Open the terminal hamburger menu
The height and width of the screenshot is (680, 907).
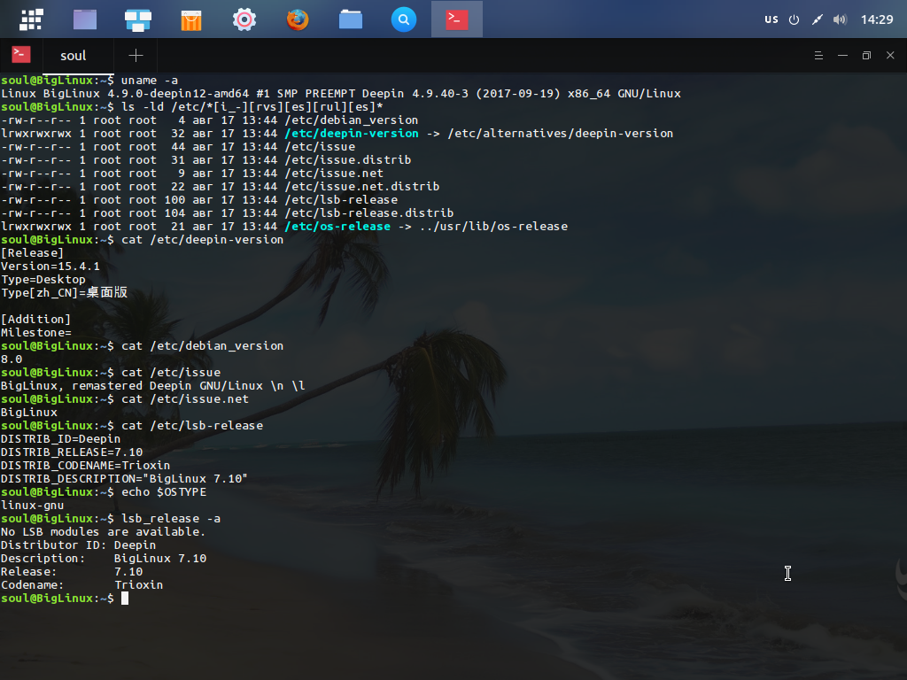pyautogui.click(x=818, y=56)
